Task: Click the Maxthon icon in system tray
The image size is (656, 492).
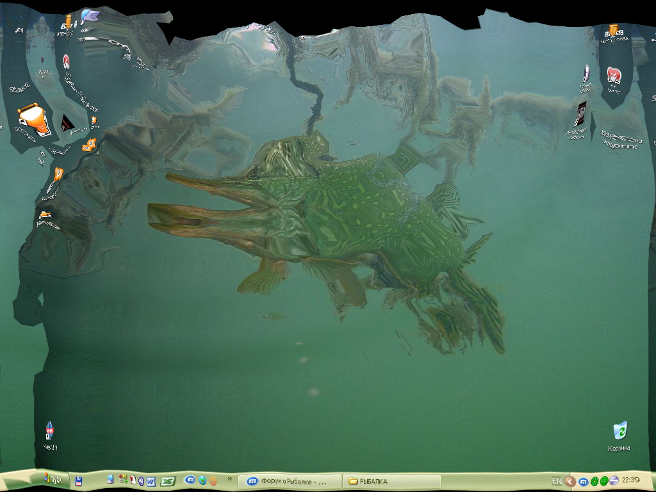Action: (x=583, y=480)
